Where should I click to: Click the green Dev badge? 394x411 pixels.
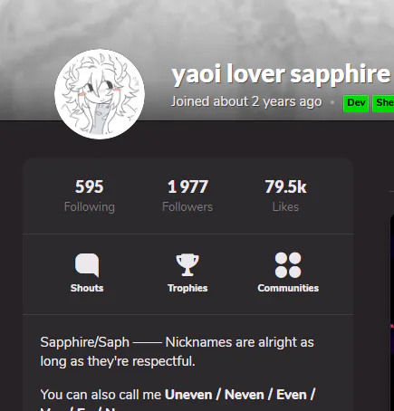356,103
